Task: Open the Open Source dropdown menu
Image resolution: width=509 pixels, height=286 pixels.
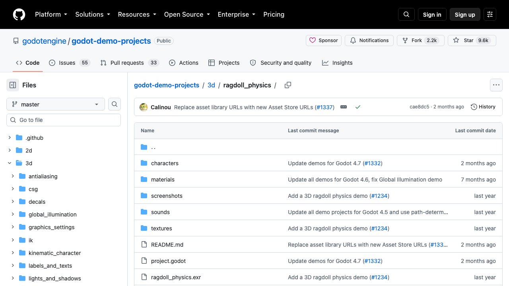Action: (187, 14)
